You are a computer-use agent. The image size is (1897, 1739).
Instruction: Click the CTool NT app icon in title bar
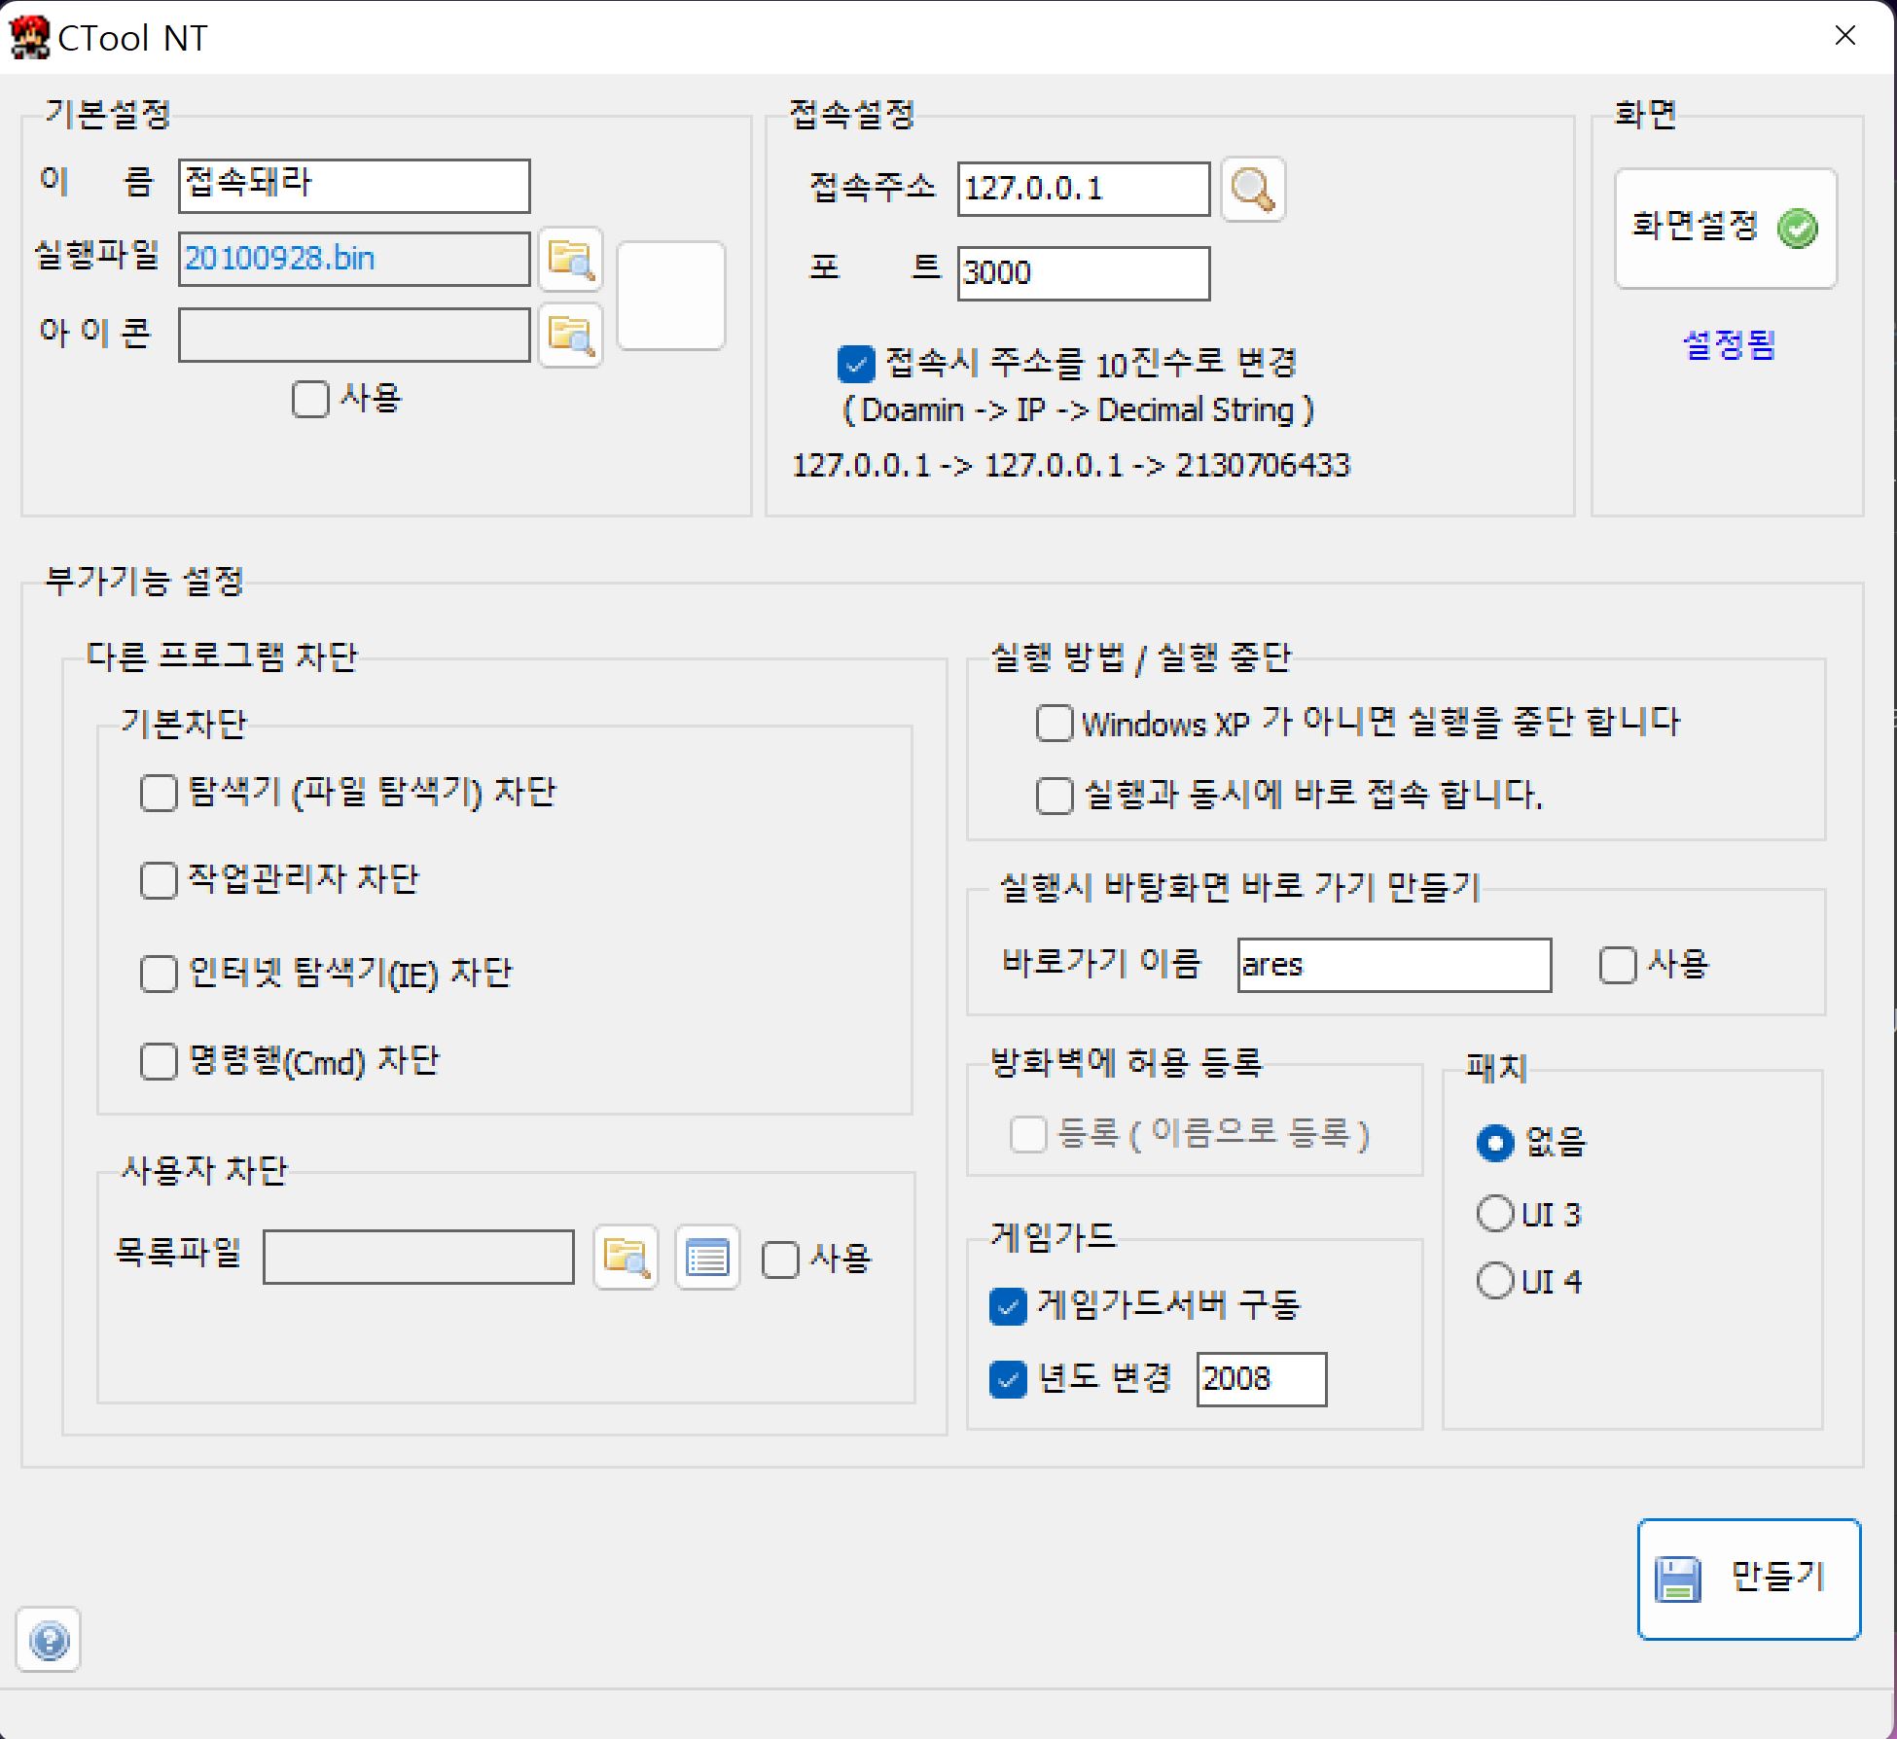click(29, 38)
